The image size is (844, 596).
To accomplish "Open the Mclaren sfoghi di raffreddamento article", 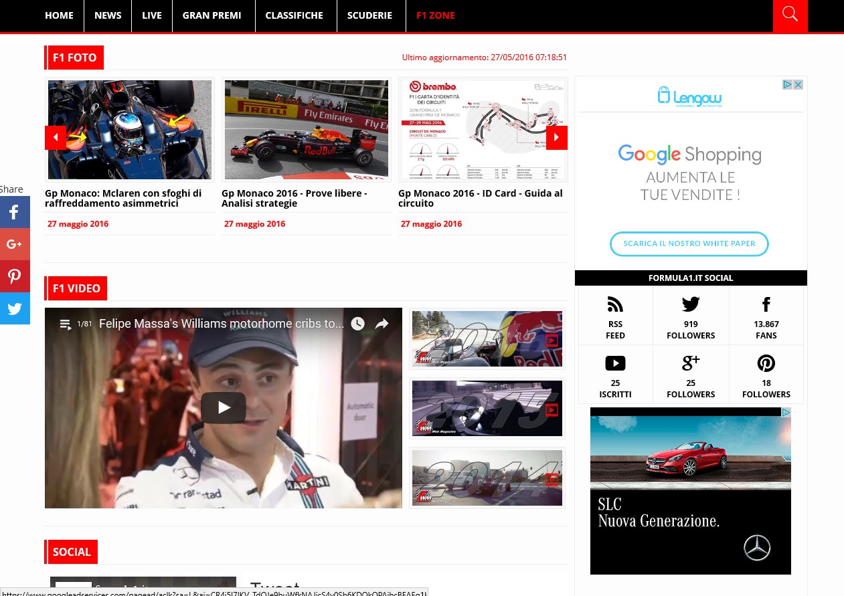I will (x=123, y=198).
